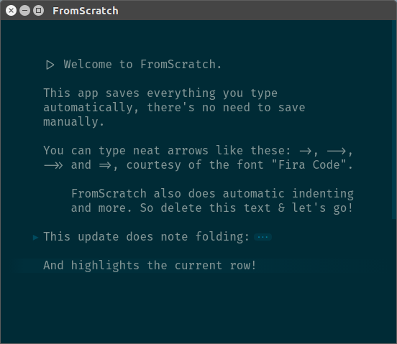Screen dimensions: 397x344
Task: Close the FromScratch window
Action: point(11,11)
